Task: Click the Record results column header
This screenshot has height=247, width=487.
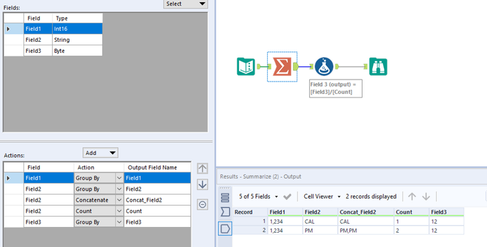Action: tap(250, 212)
